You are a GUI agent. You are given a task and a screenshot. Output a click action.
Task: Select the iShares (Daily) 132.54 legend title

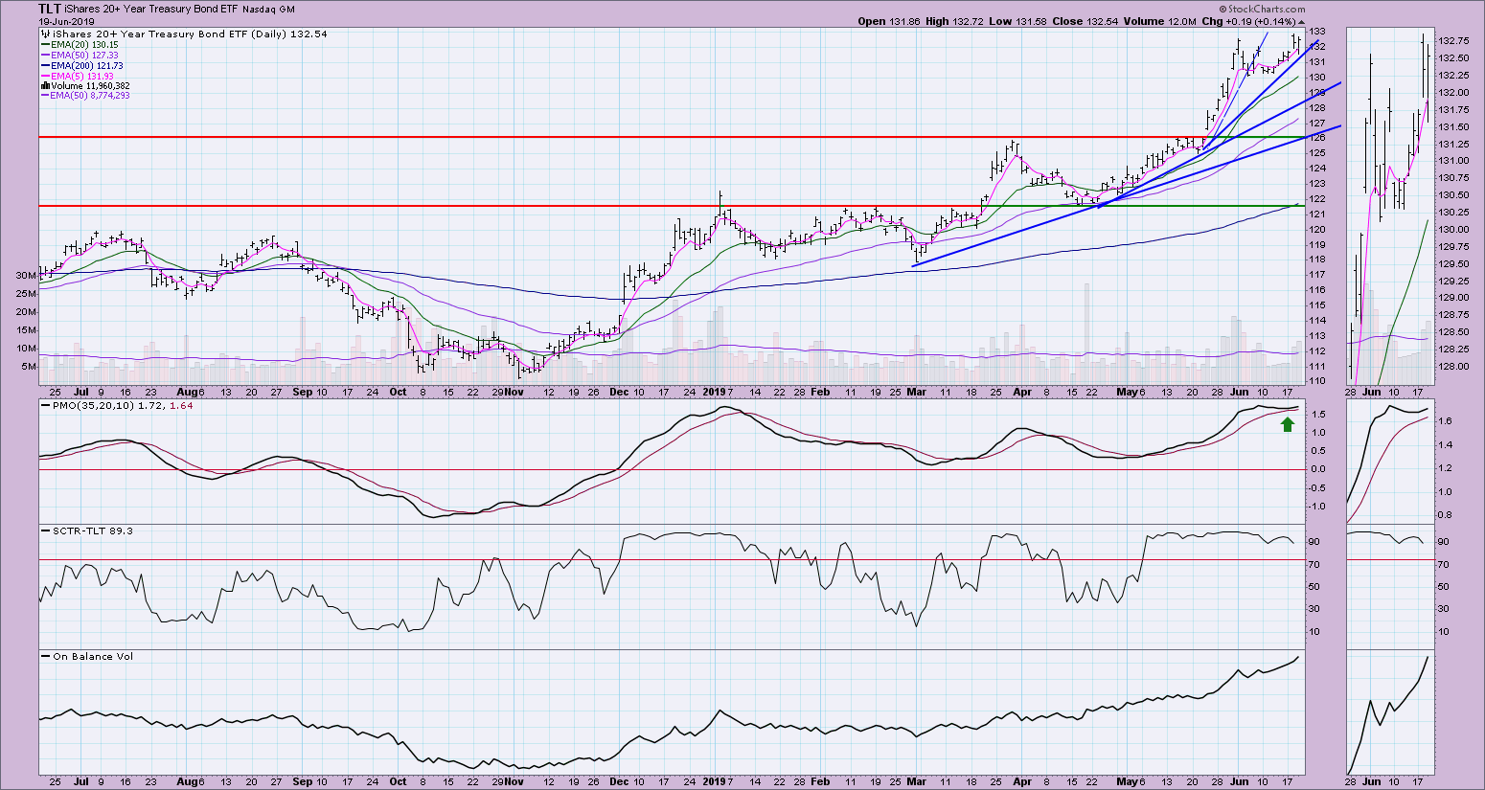(x=190, y=34)
